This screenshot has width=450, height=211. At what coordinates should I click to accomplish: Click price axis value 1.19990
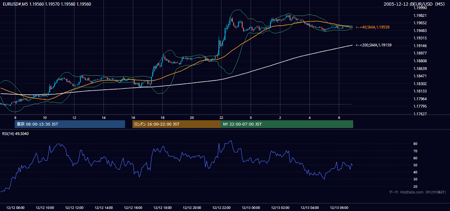(x=420, y=8)
